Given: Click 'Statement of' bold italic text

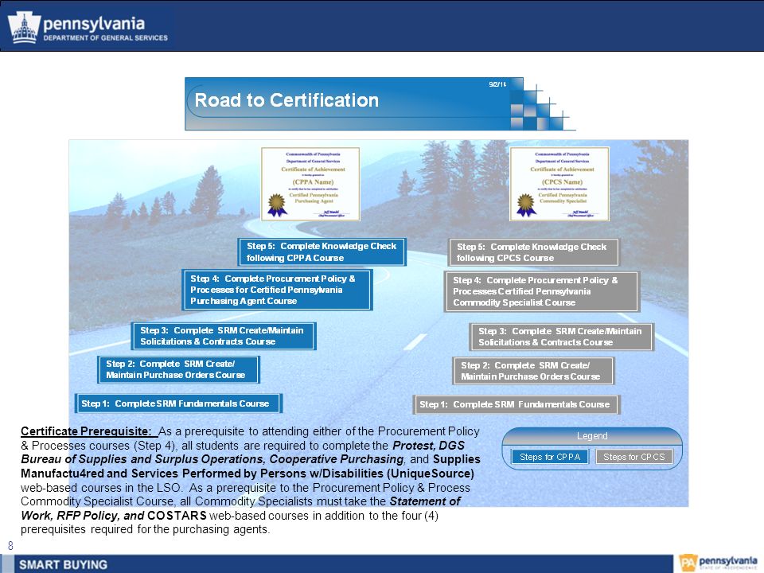Looking at the screenshot, I should point(425,501).
